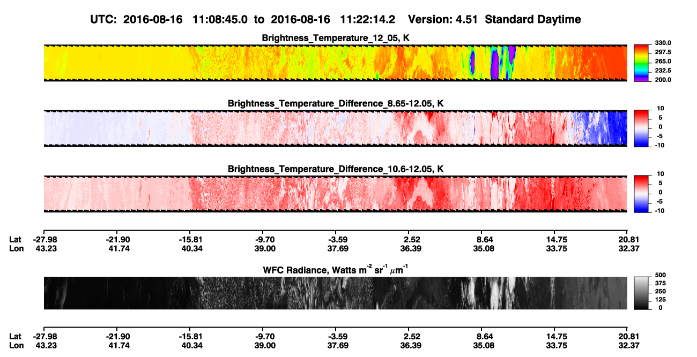This screenshot has width=697, height=357.
Task: Click Lat -21.90 on the axis under the WFC strip
Action: 117,336
